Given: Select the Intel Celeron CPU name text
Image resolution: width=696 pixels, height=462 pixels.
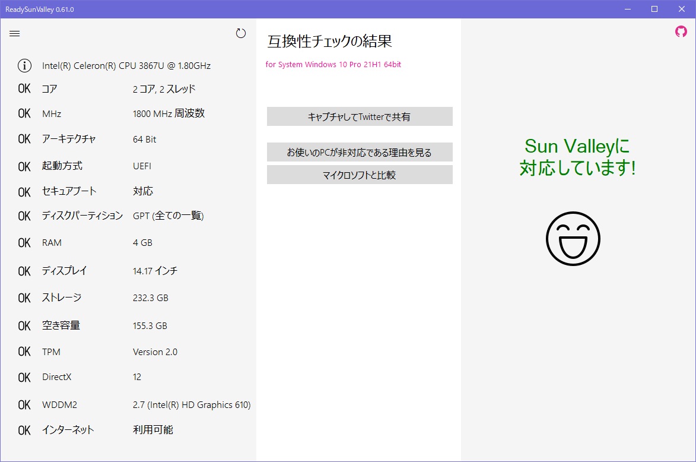Looking at the screenshot, I should (126, 66).
